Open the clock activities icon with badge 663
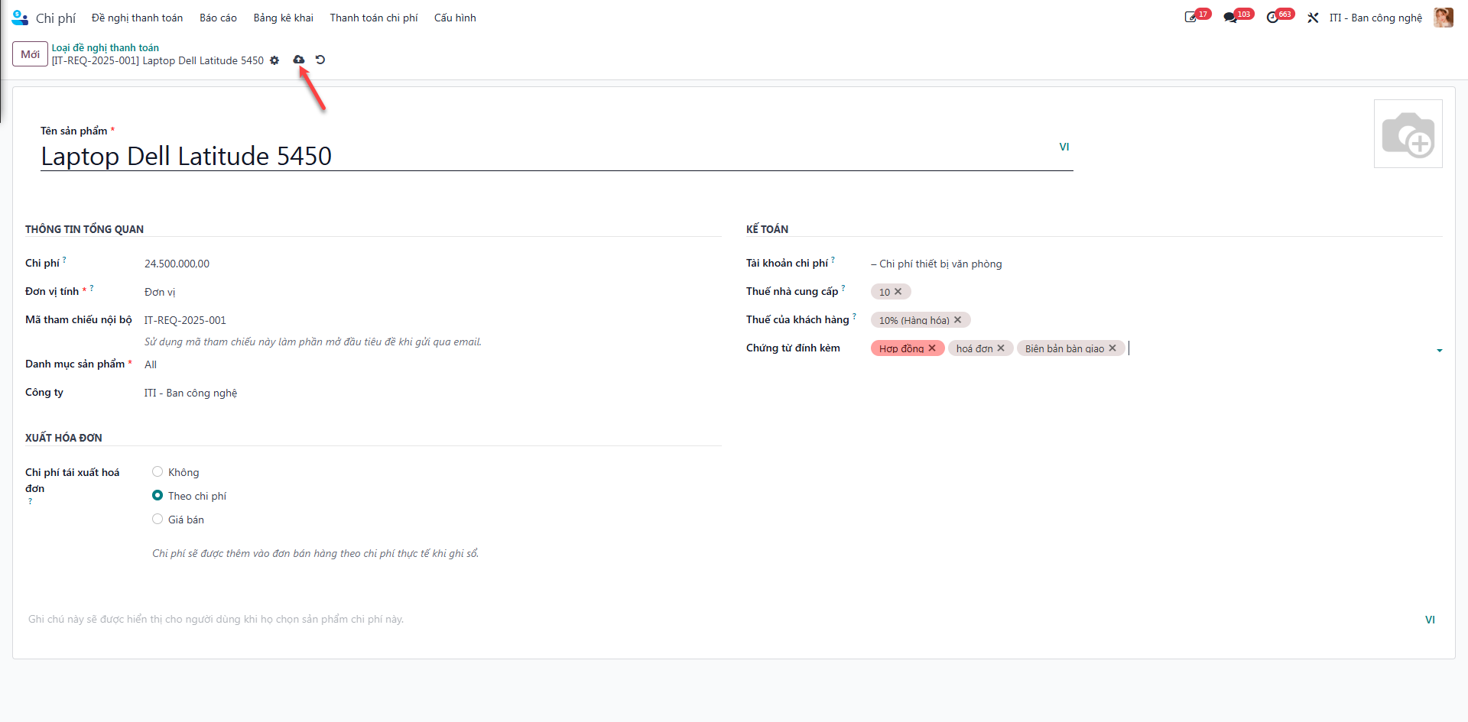Image resolution: width=1468 pixels, height=722 pixels. [x=1272, y=18]
